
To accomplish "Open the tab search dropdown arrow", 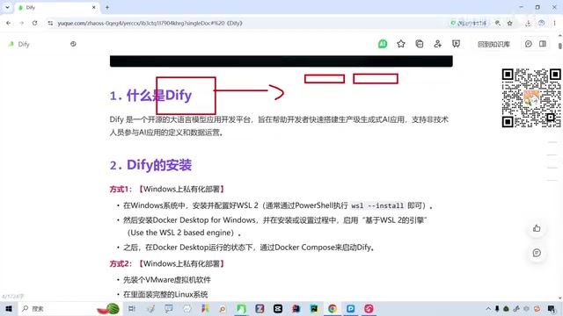I will pos(7,7).
